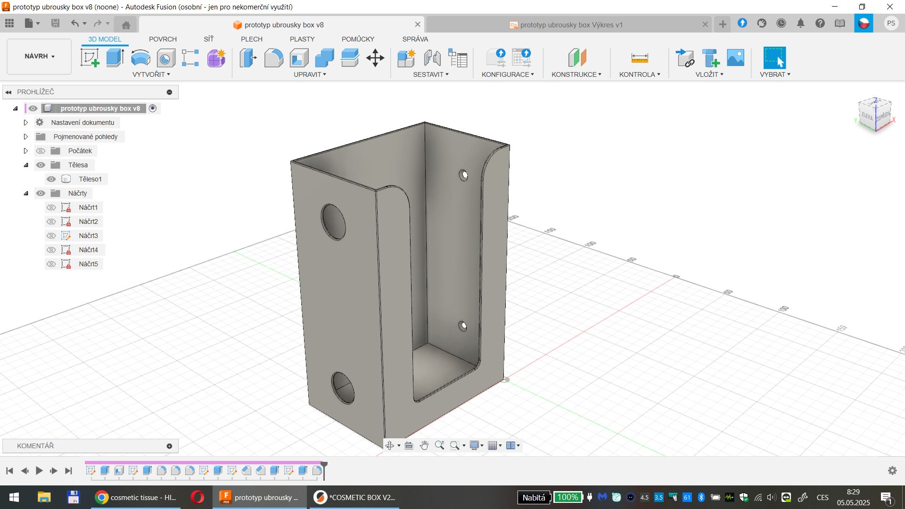
Task: Click the timeline end marker
Action: (324, 470)
